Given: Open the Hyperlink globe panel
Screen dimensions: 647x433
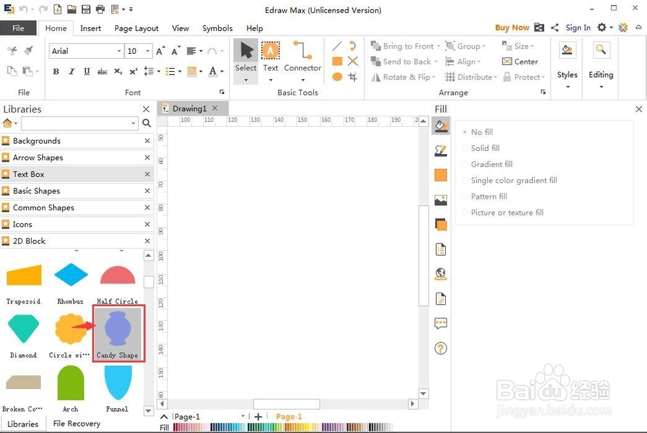Looking at the screenshot, I should point(441,274).
